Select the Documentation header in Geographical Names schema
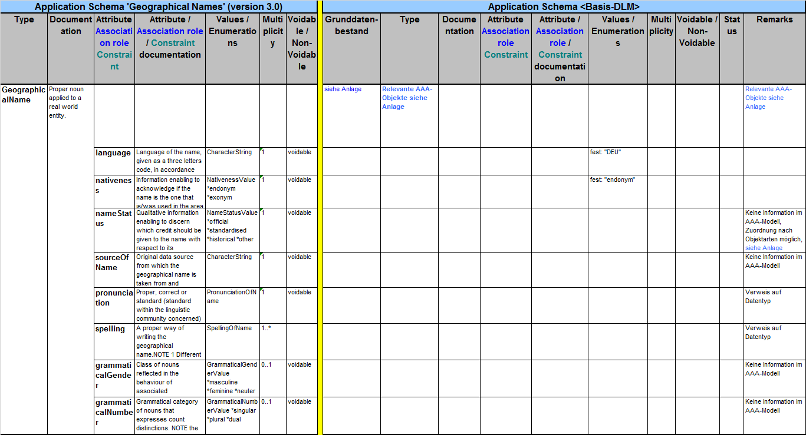The width and height of the screenshot is (806, 435). [x=71, y=48]
